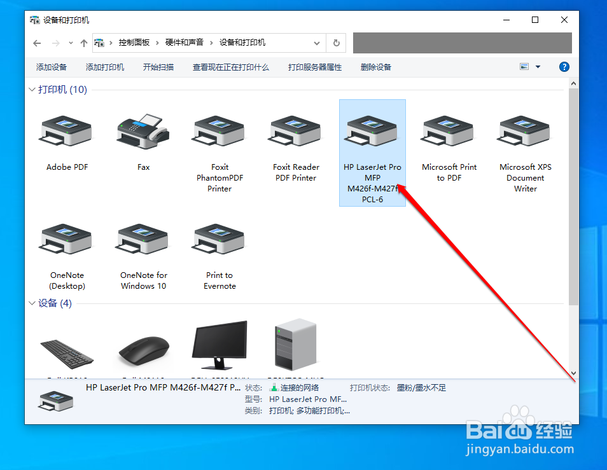Screen dimensions: 607x470
Task: Click the details pane HP printer thumbnail
Action: [x=56, y=401]
